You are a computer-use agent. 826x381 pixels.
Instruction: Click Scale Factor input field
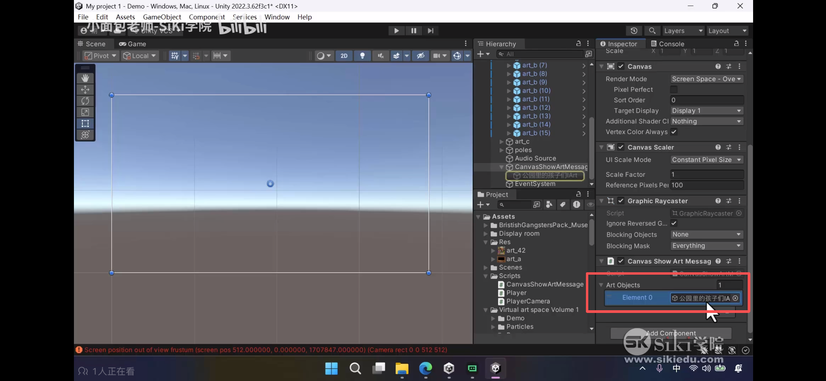coord(707,174)
